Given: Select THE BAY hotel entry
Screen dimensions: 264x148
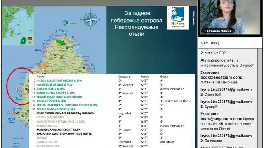Looking at the screenshot, I should 42,138.
